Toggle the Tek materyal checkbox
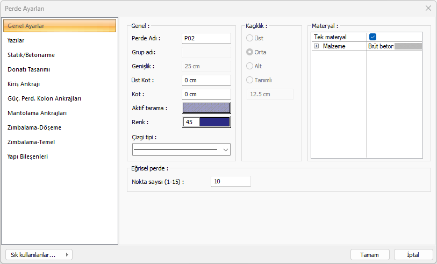The height and width of the screenshot is (264, 437). [372, 37]
